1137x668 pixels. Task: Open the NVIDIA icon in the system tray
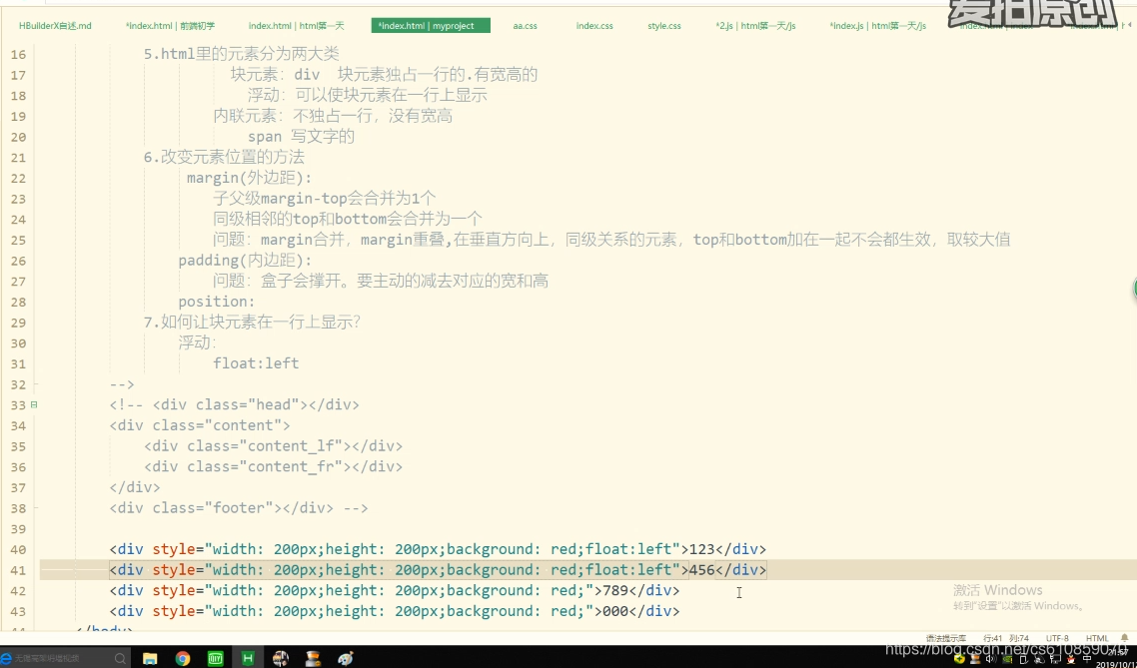coord(1007,660)
